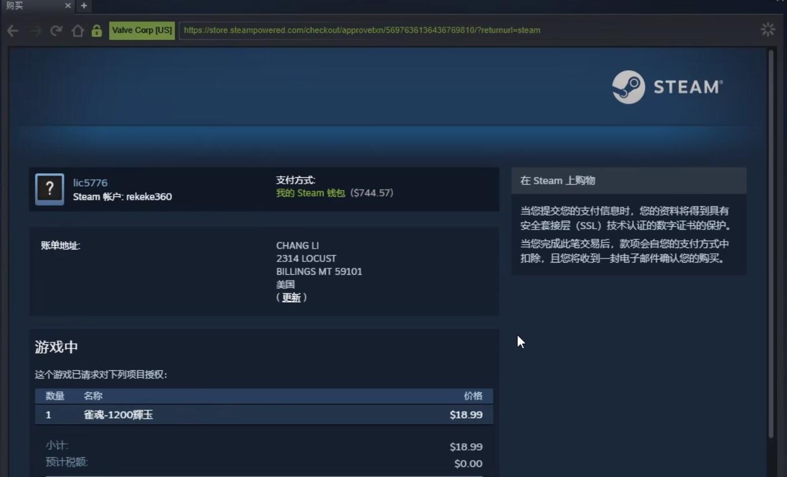Click the loading spinner icon top right
This screenshot has height=477, width=787.
[x=768, y=29]
